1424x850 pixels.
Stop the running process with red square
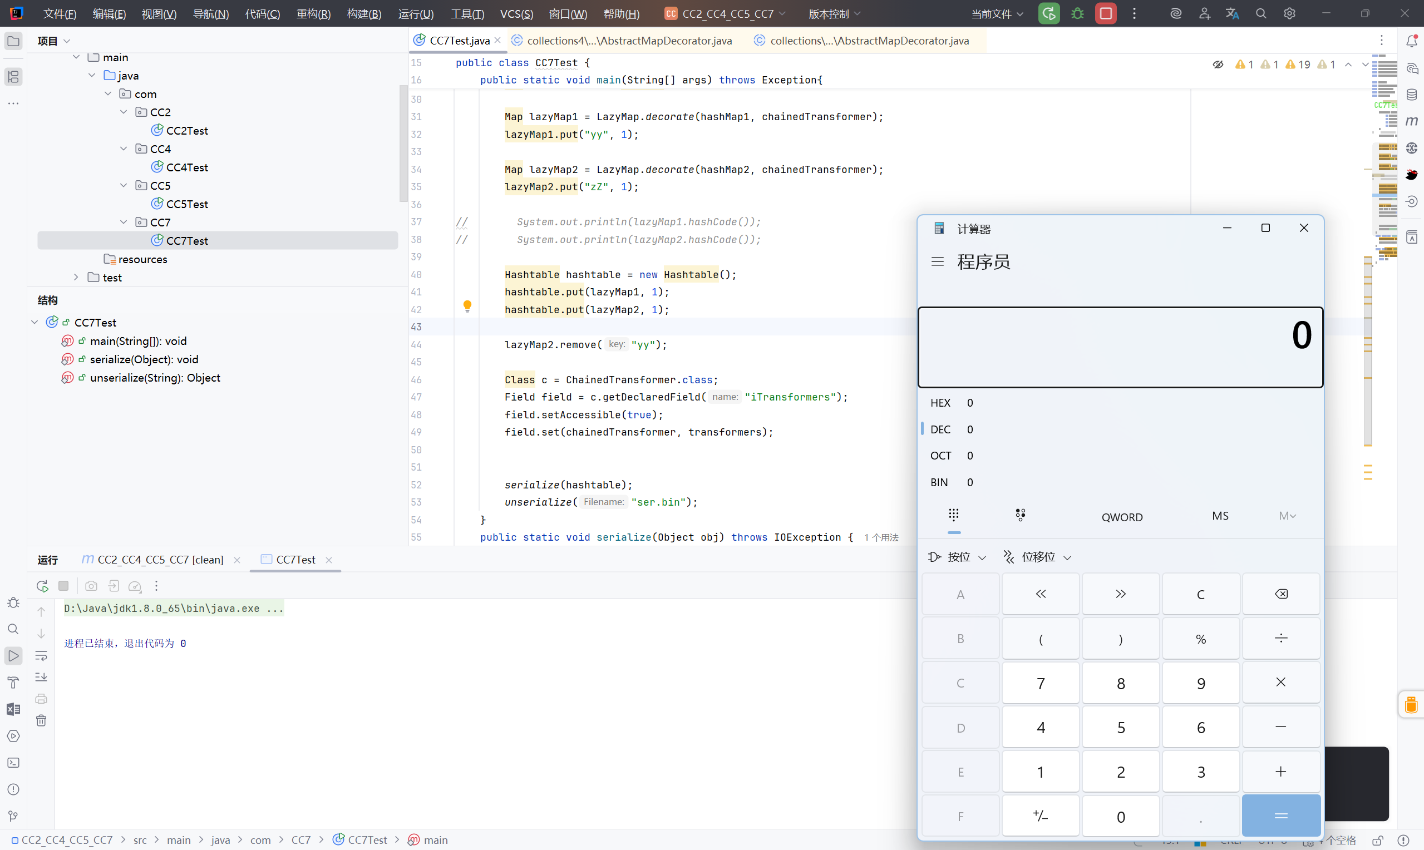1105,13
